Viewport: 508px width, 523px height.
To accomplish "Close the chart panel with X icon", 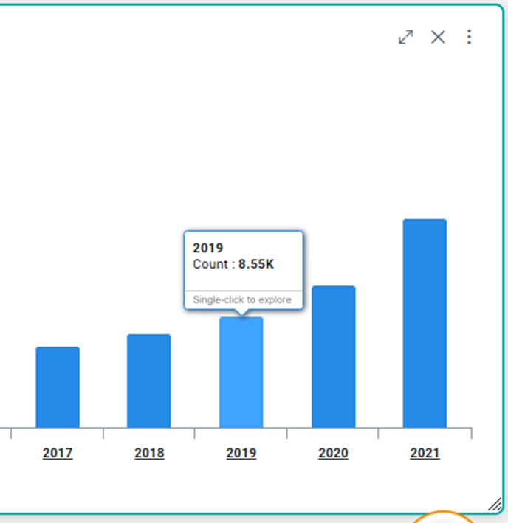I will (438, 37).
